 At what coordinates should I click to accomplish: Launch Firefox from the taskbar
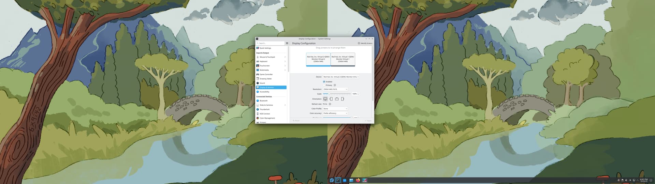358,180
